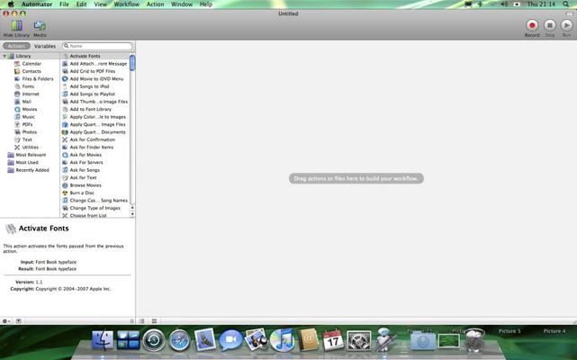This screenshot has height=360, width=577.
Task: Open the Media browser toolbar icon
Action: point(40,28)
